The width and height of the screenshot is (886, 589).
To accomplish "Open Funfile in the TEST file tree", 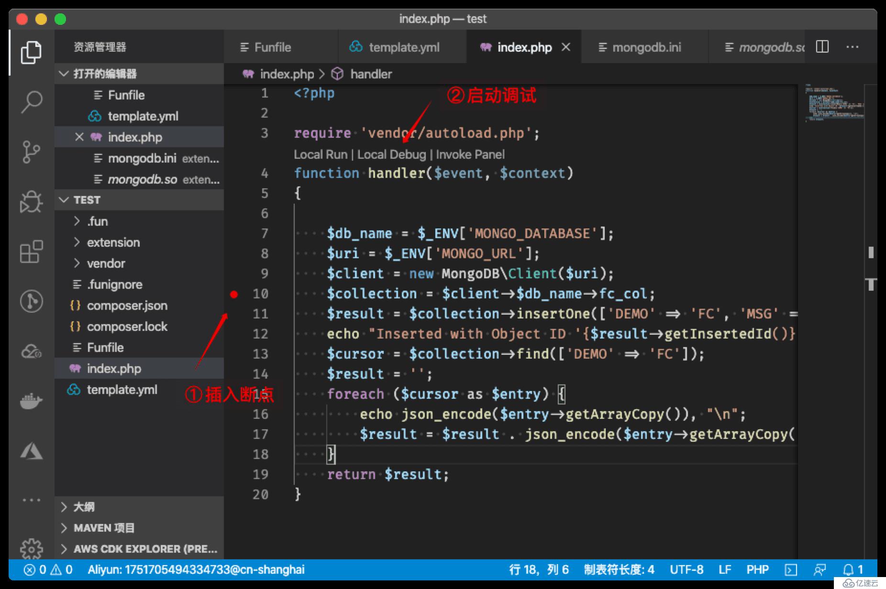I will click(x=139, y=348).
